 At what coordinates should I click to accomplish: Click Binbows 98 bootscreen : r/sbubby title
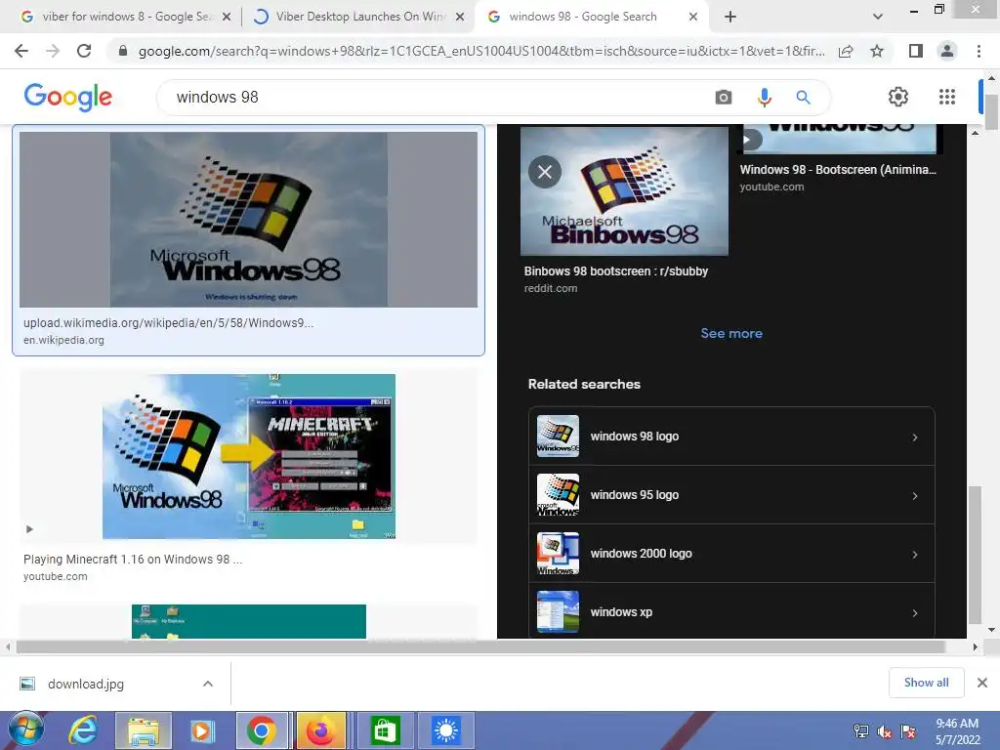point(615,271)
